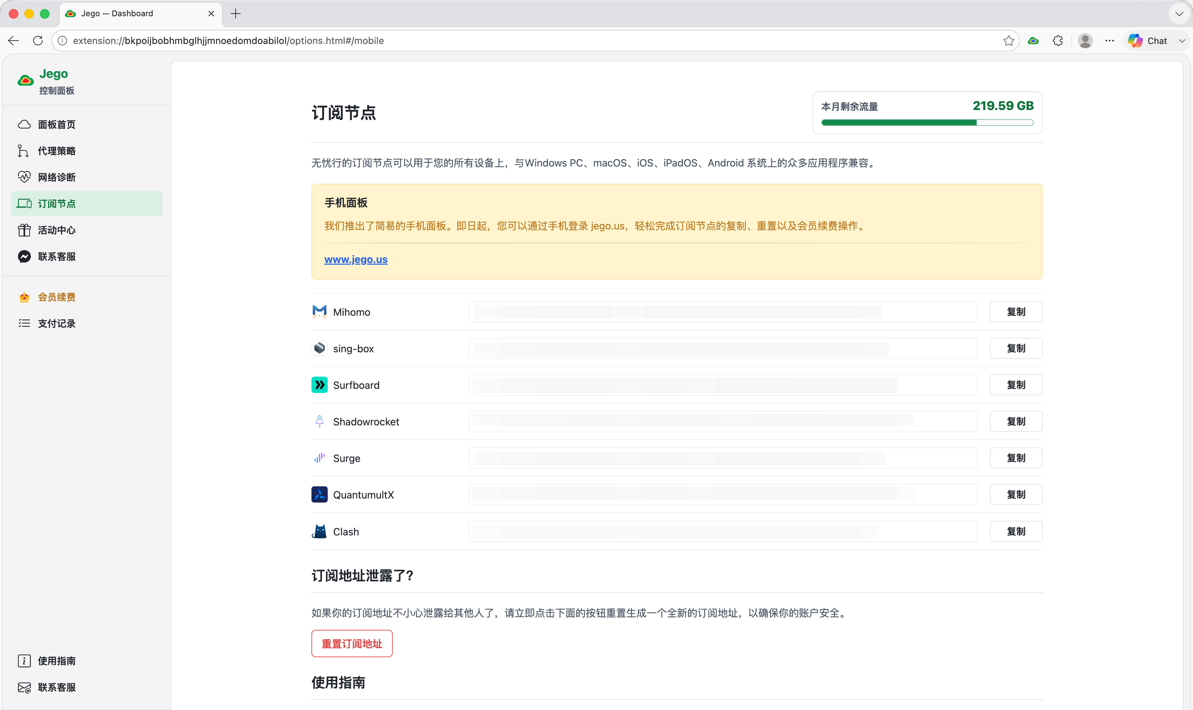This screenshot has height=710, width=1193.
Task: Click bottom 联系客服 mail icon
Action: point(24,688)
